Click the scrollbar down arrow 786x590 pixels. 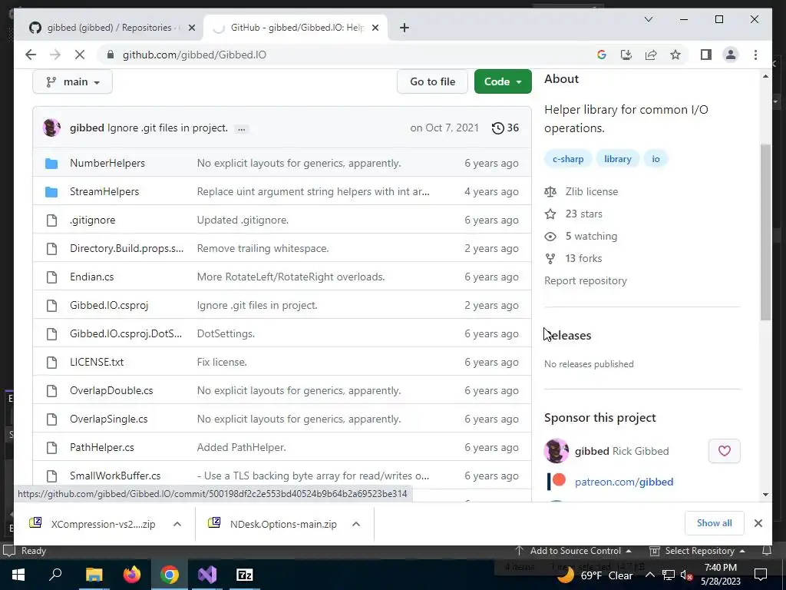765,495
